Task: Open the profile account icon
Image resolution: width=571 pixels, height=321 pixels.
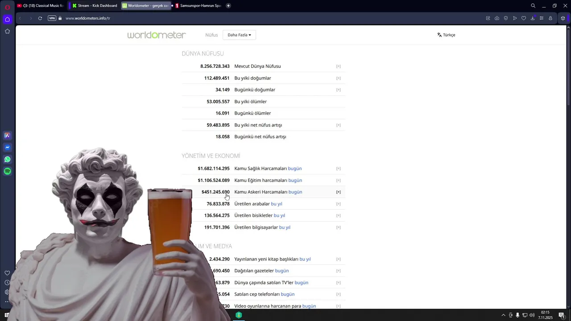Action: [550, 18]
